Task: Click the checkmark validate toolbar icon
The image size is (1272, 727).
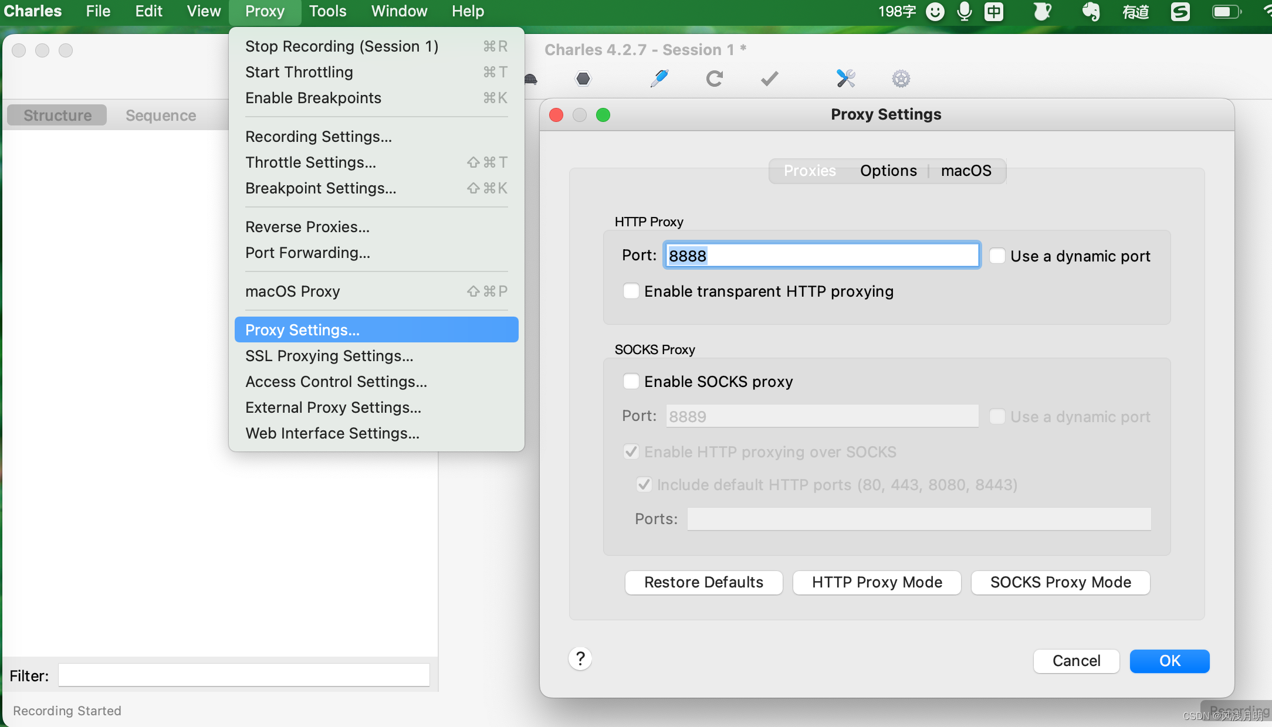Action: 769,79
